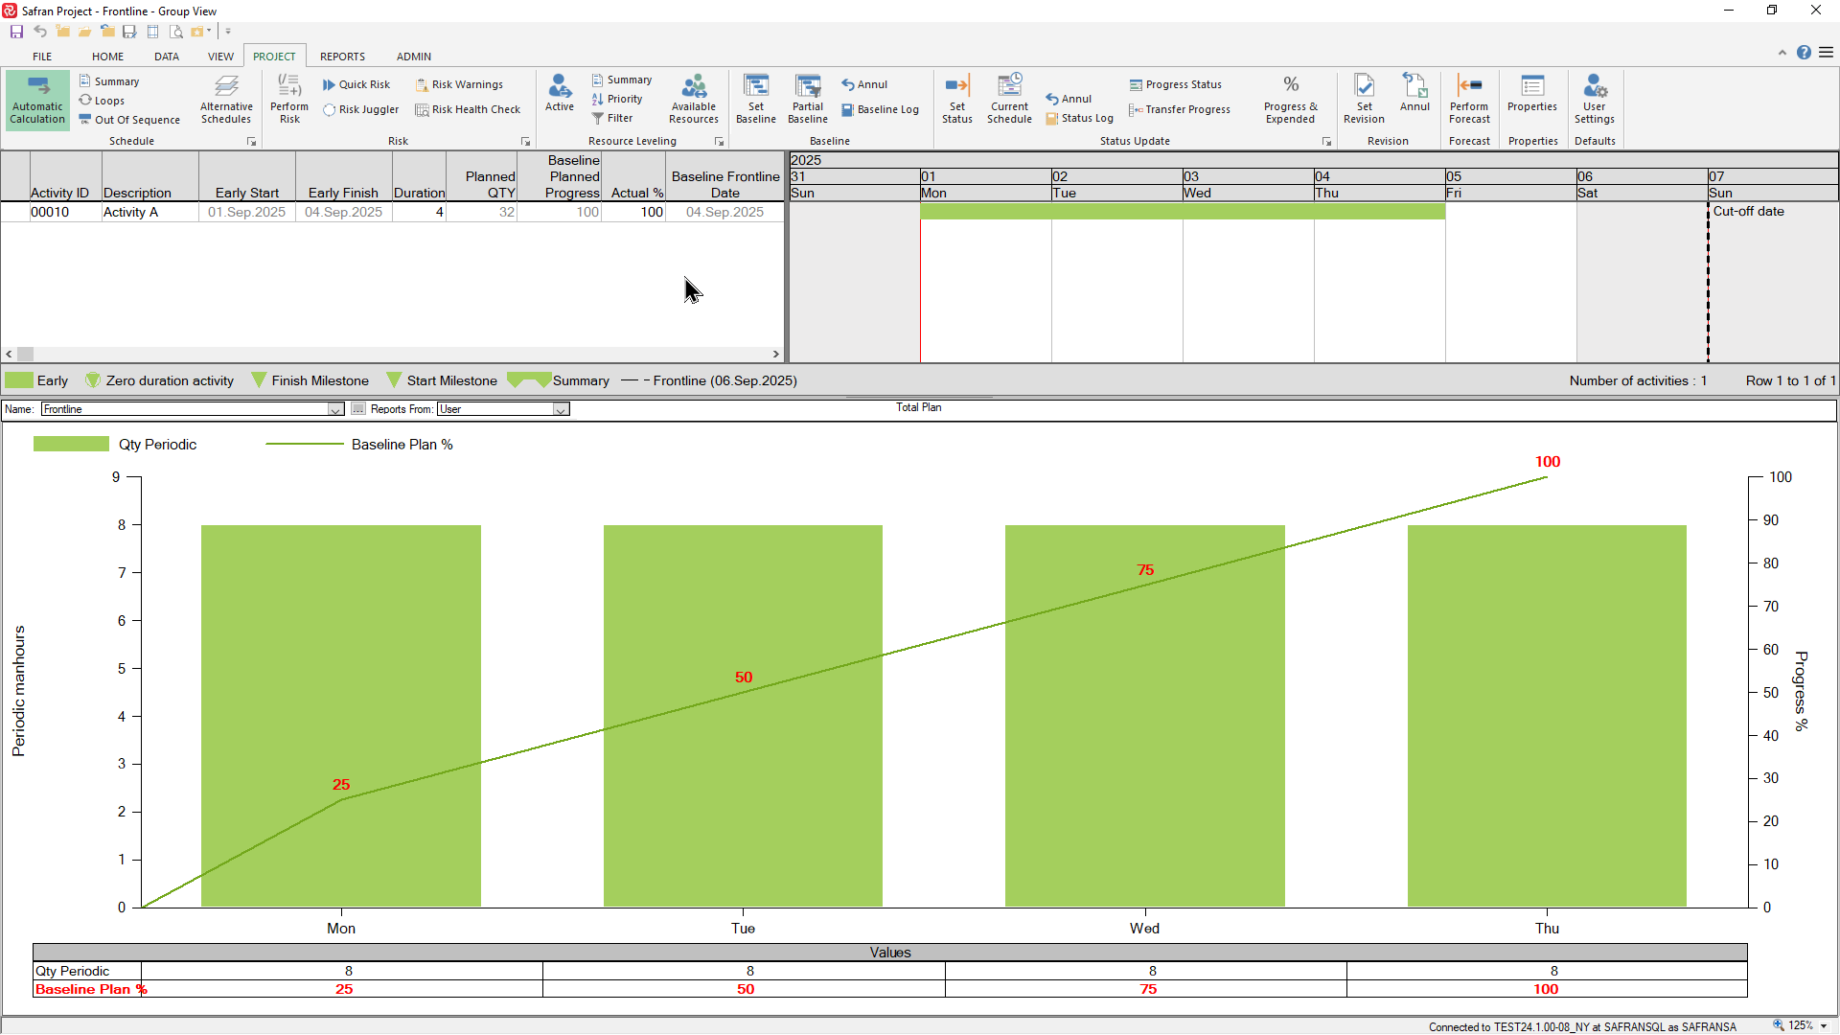The width and height of the screenshot is (1840, 1035).
Task: Click the Print preview icon
Action: 175,32
